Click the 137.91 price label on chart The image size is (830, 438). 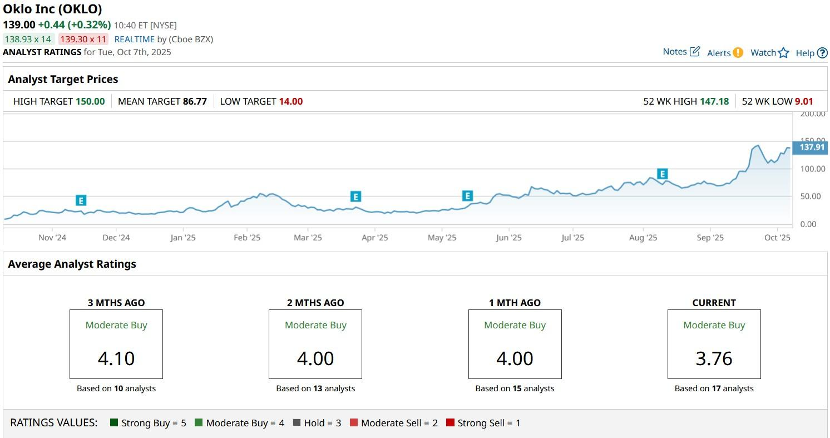(x=812, y=147)
